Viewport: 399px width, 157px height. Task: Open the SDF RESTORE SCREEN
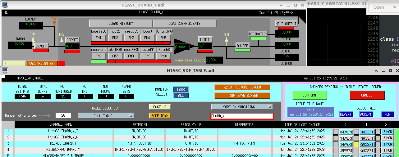coord(242,87)
